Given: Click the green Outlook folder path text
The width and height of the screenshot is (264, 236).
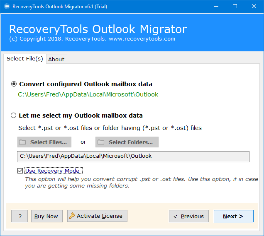Looking at the screenshot, I should [x=88, y=94].
